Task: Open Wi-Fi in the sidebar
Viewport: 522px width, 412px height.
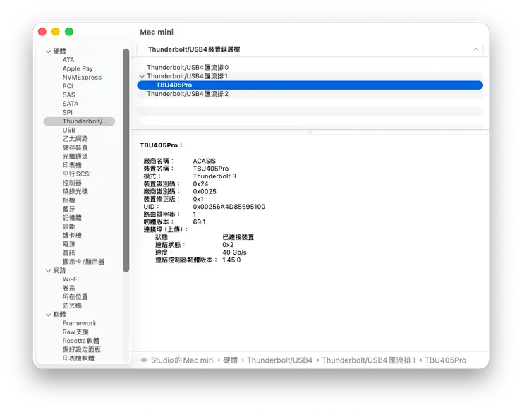Action: [x=71, y=279]
